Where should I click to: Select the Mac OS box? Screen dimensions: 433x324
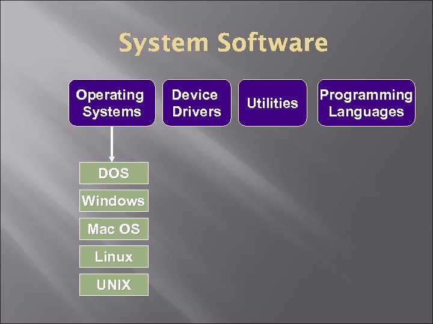[x=114, y=229]
